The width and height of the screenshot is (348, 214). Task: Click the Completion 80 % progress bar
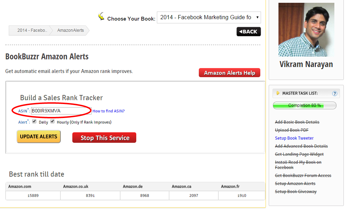305,105
